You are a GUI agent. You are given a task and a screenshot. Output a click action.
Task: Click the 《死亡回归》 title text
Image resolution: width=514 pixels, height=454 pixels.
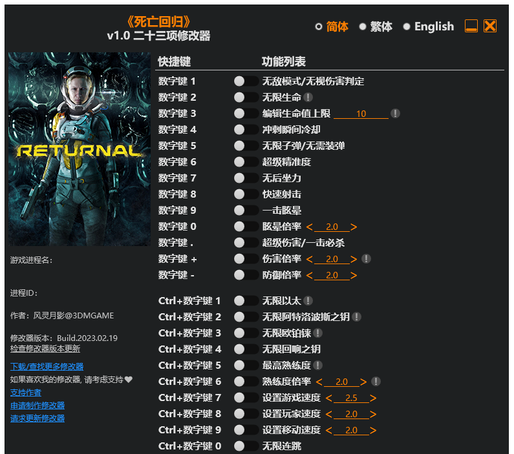pyautogui.click(x=158, y=21)
